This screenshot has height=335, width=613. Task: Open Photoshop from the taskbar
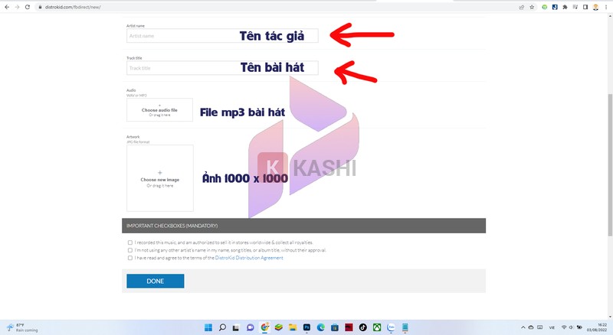tap(306, 327)
